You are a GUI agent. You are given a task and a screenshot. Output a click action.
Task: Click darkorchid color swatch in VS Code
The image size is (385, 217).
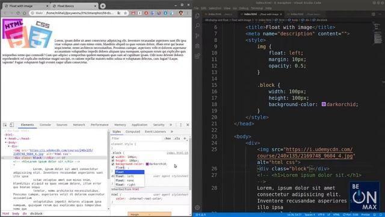coord(324,104)
